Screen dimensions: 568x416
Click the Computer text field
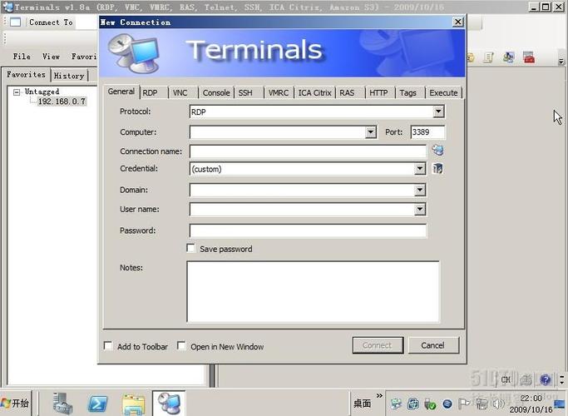[278, 132]
